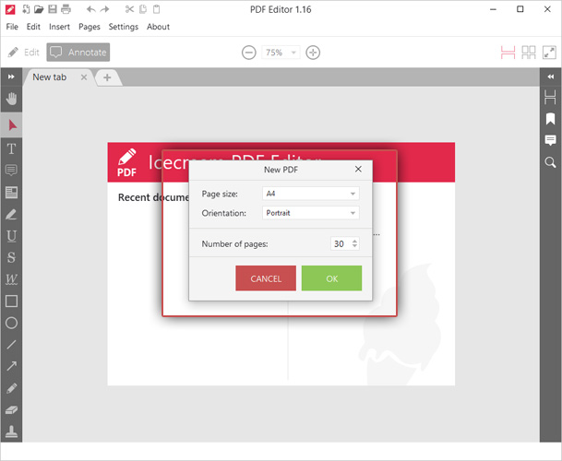Switch to Edit mode
This screenshot has width=562, height=461.
coord(23,53)
